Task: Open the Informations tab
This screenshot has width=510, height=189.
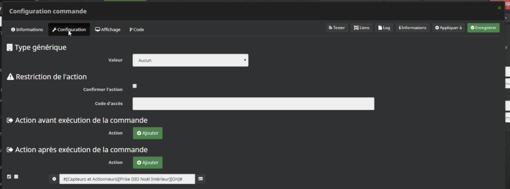Action: [x=27, y=29]
